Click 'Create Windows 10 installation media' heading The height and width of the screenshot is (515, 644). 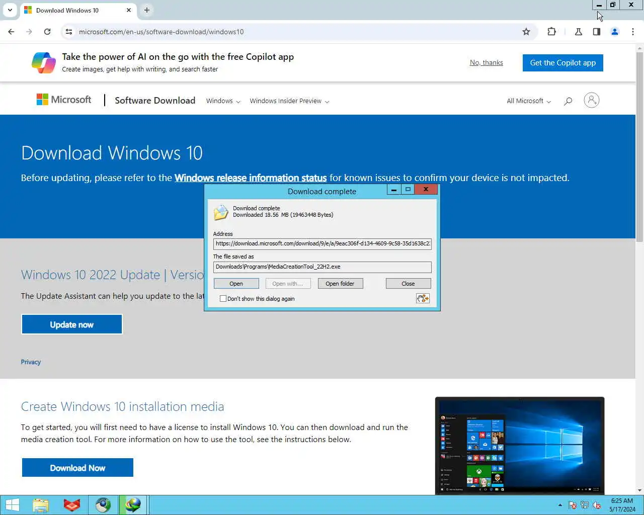pos(122,406)
